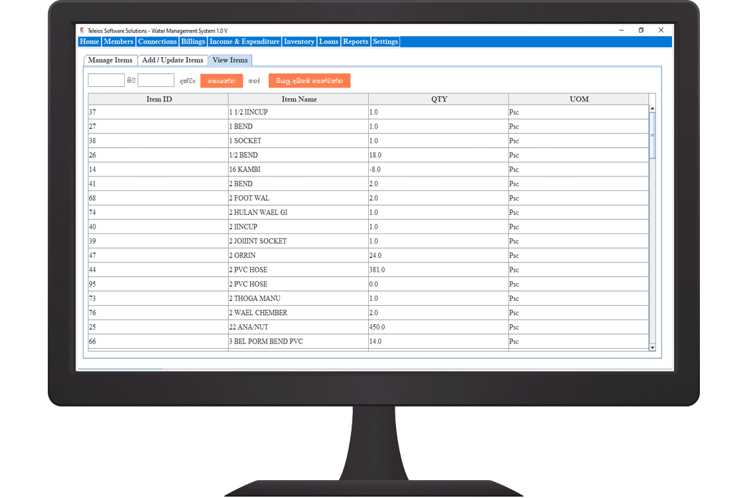Select the Billings menu item

193,42
